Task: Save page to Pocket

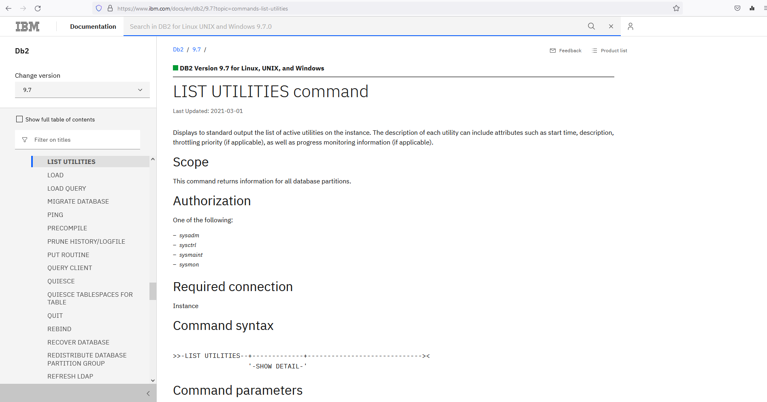Action: [x=737, y=8]
